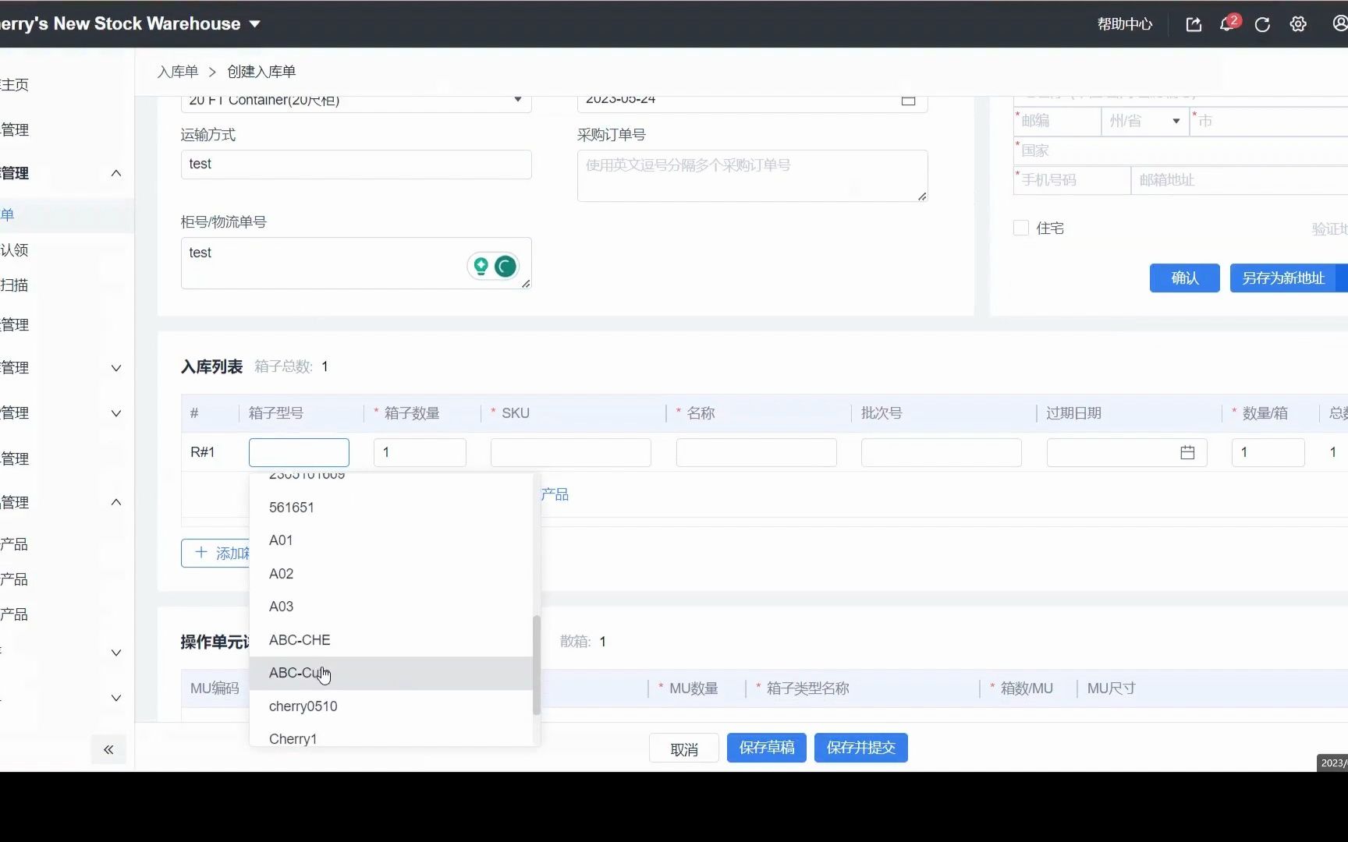This screenshot has width=1348, height=842.
Task: Expand the sidebar section below 产品 items
Action: pos(116,653)
